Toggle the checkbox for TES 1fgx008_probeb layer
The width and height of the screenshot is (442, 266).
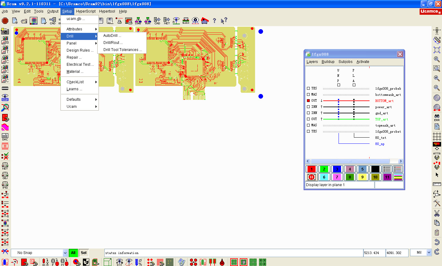click(308, 88)
